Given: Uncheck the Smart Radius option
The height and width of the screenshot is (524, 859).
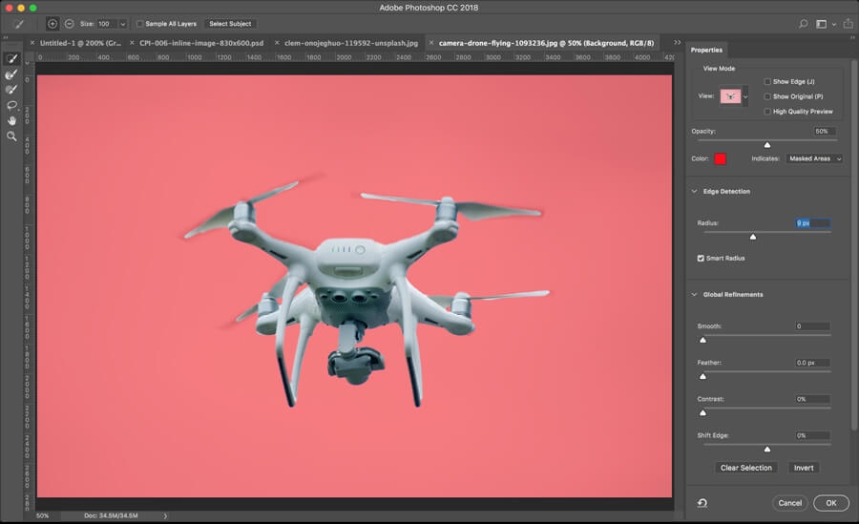Looking at the screenshot, I should [x=701, y=258].
